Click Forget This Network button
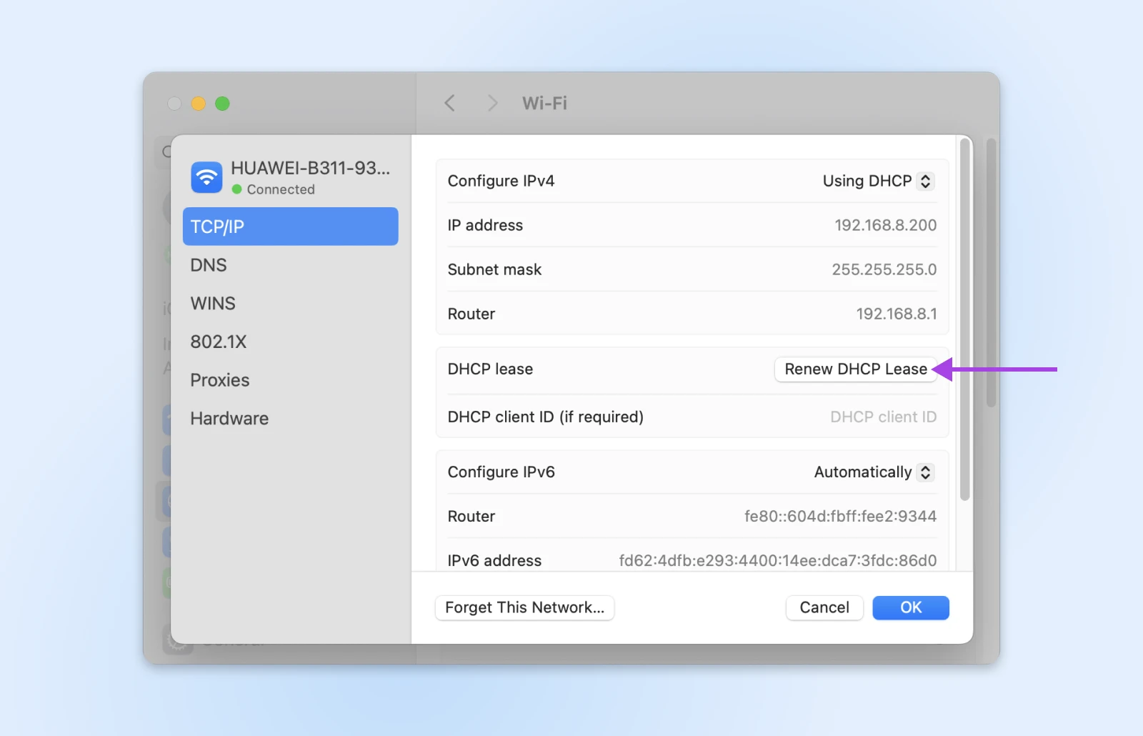Screen dimensions: 1143x736 point(524,607)
